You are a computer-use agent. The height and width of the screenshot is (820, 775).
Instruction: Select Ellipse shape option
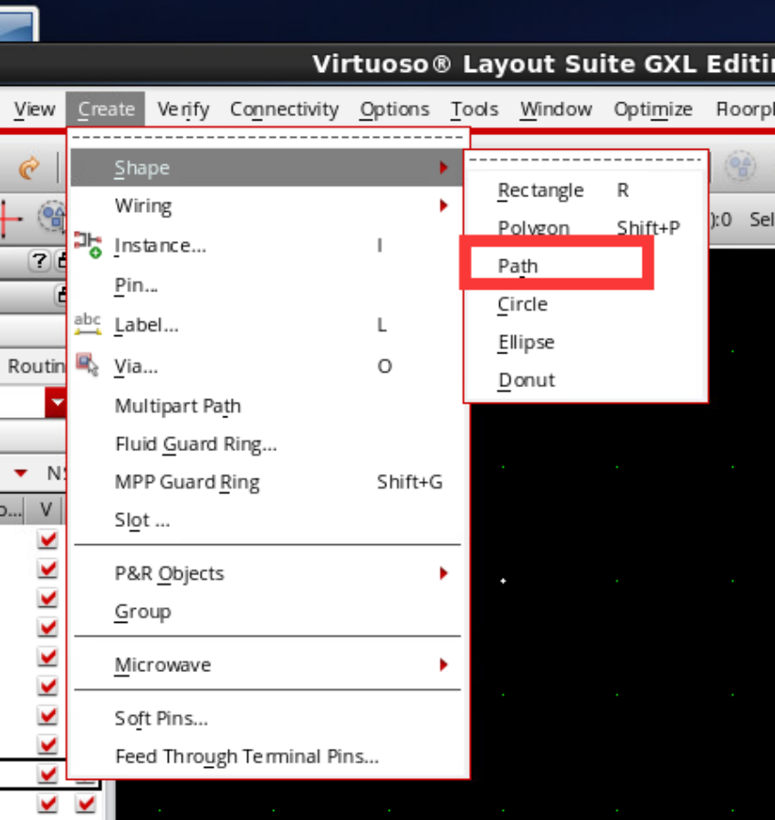pos(586,342)
